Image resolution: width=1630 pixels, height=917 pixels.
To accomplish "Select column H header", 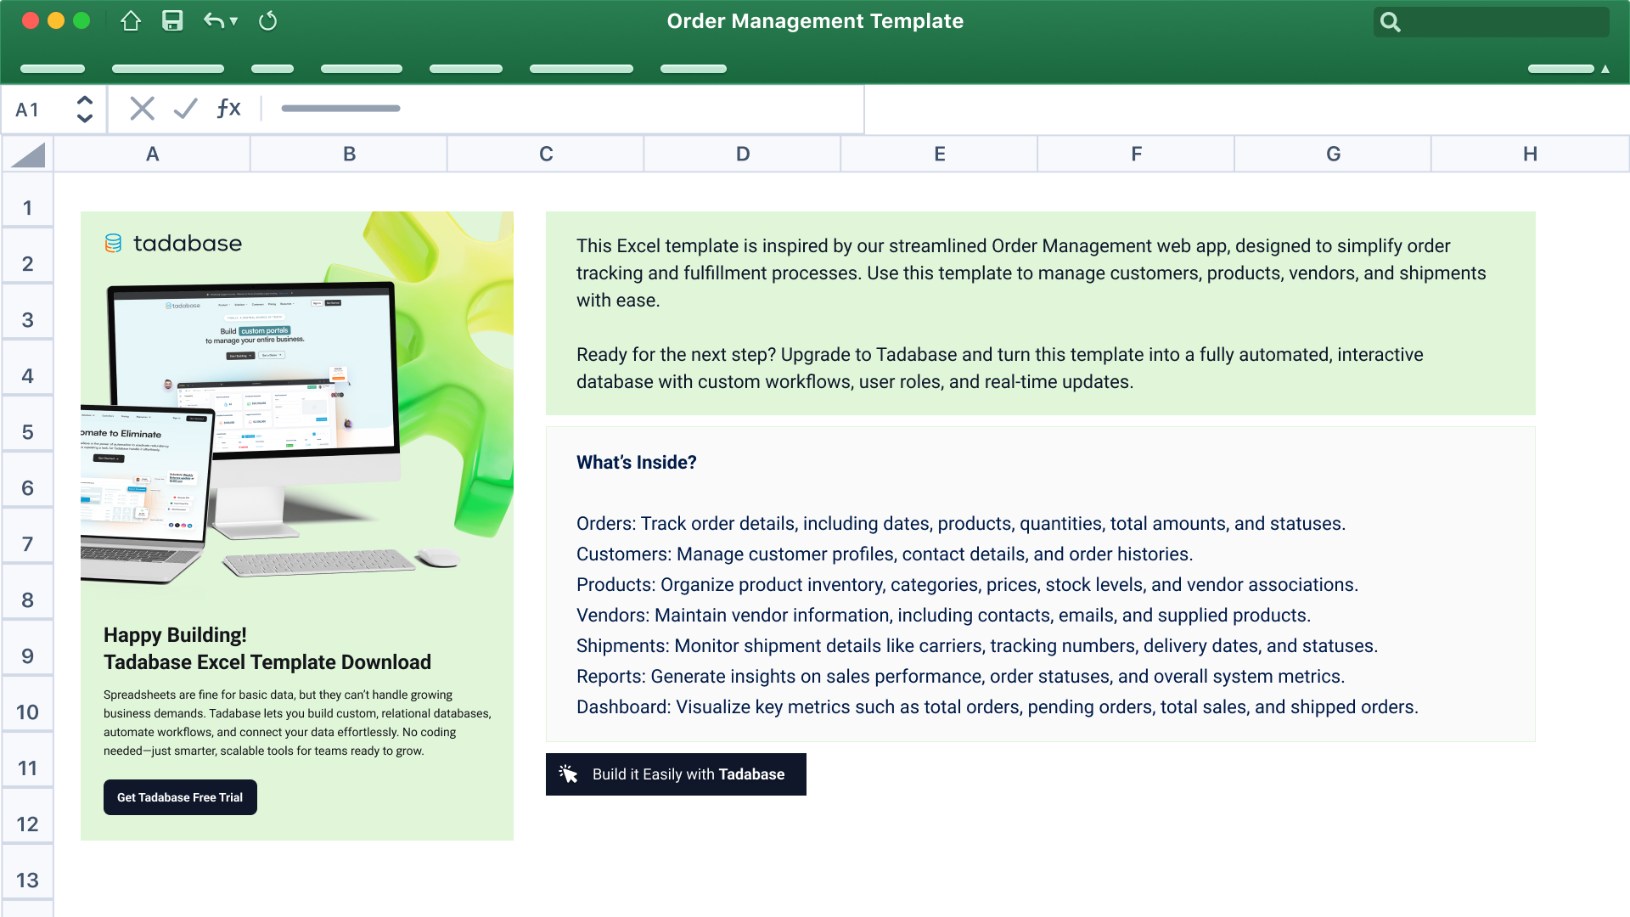I will (1530, 155).
